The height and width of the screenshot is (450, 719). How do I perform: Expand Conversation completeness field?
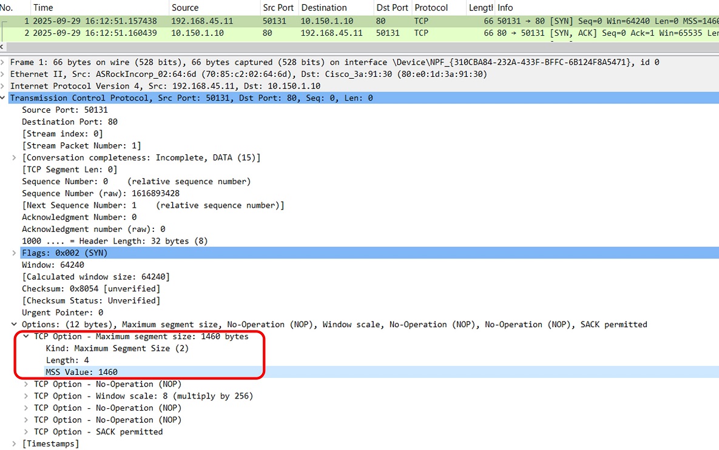tap(15, 158)
